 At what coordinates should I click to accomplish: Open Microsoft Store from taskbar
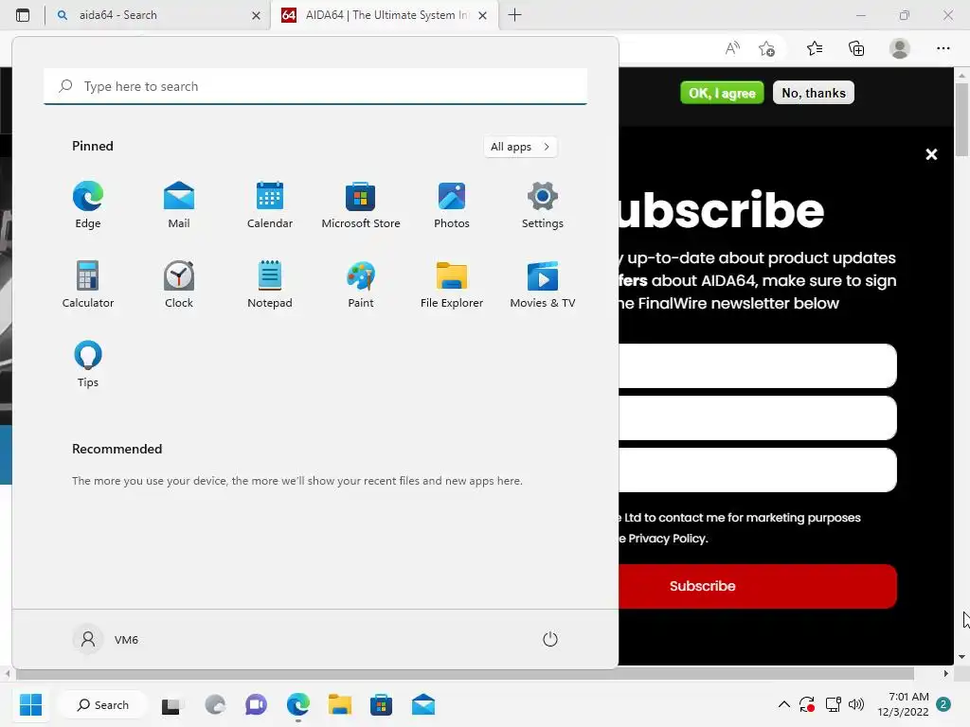tap(381, 704)
